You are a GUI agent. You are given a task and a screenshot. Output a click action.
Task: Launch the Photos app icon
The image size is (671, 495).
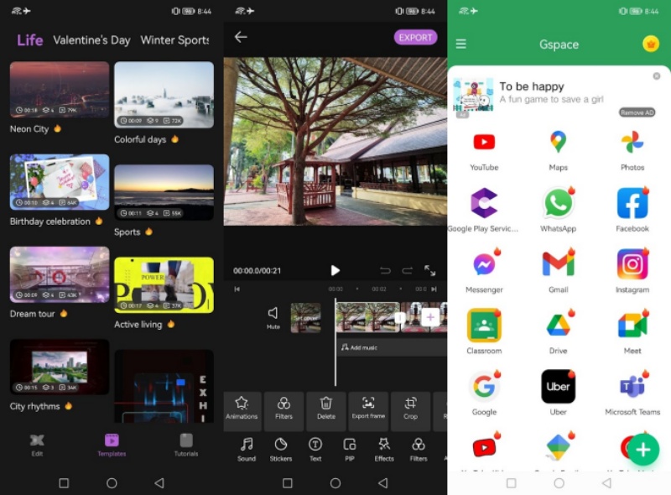pos(632,142)
